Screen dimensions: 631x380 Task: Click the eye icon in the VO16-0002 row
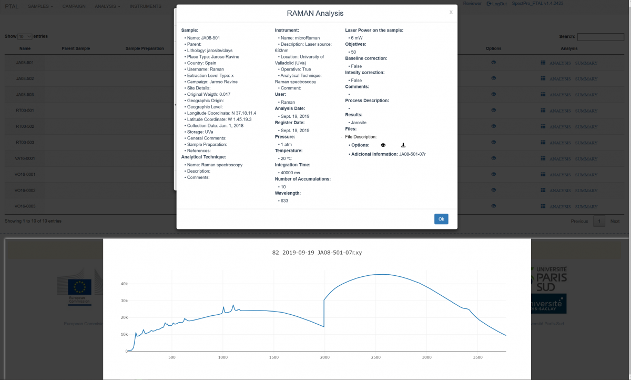(494, 190)
